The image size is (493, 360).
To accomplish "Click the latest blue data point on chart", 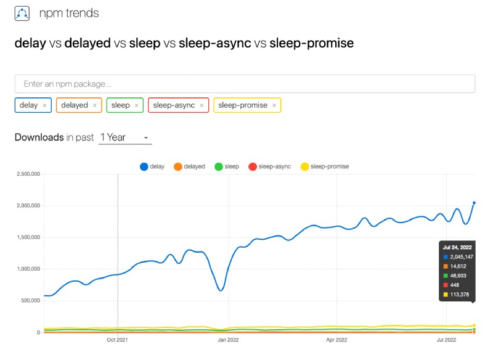I will pyautogui.click(x=475, y=202).
